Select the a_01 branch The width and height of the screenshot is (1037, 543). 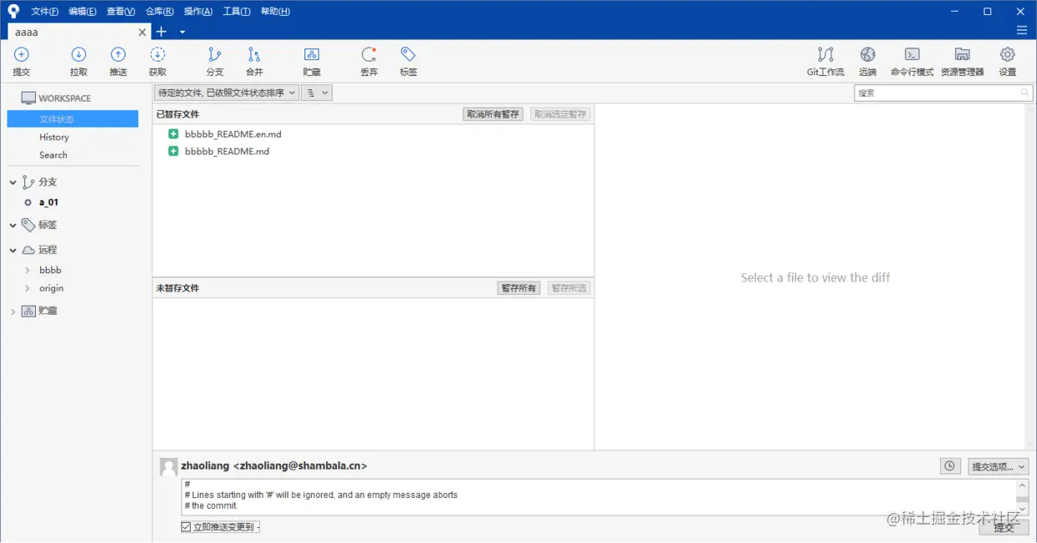point(49,202)
